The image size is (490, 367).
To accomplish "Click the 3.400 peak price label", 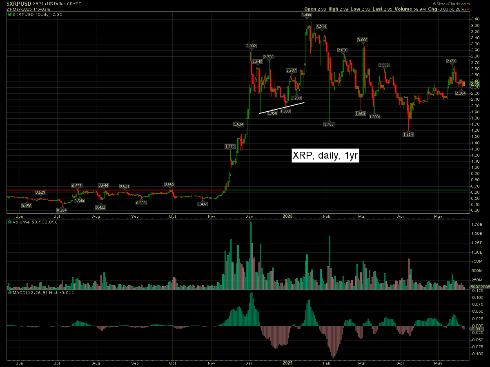I will coord(306,15).
